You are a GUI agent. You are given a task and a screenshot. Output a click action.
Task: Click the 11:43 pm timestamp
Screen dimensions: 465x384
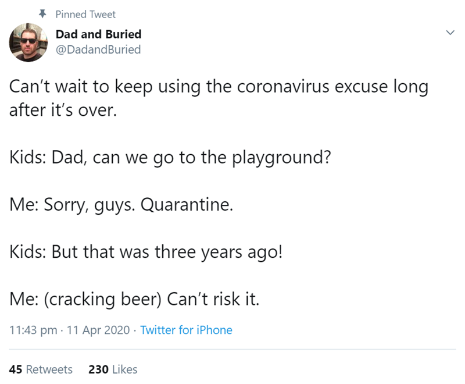click(34, 330)
